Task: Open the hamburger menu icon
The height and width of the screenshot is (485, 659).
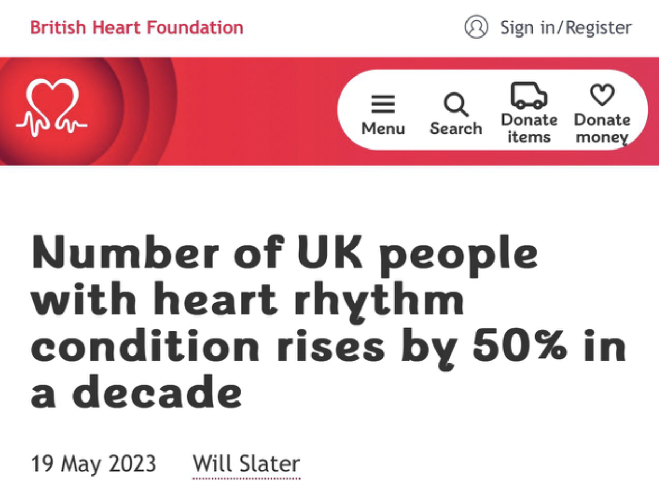Action: click(383, 104)
